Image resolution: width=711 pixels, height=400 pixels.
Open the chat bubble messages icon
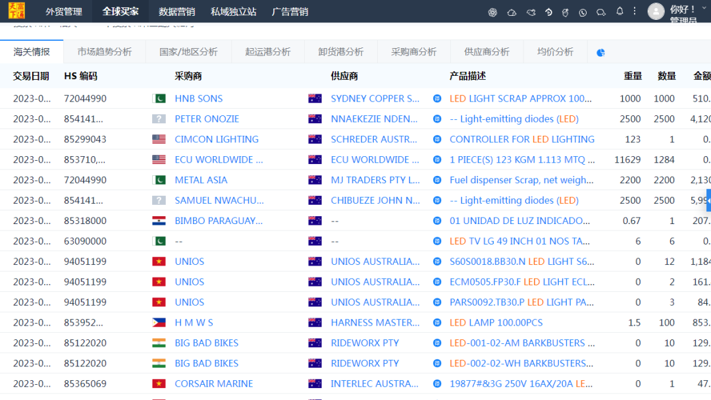601,13
